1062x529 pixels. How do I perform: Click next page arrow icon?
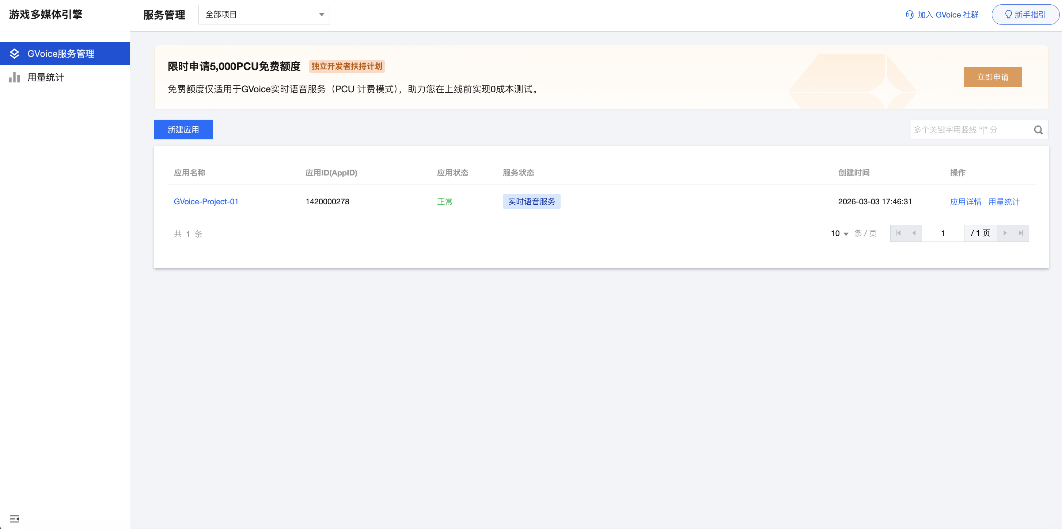pos(1005,233)
